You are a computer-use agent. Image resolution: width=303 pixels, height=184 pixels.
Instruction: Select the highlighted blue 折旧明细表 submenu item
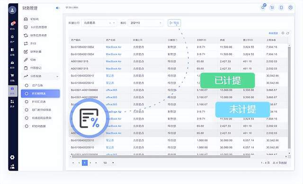(40, 94)
